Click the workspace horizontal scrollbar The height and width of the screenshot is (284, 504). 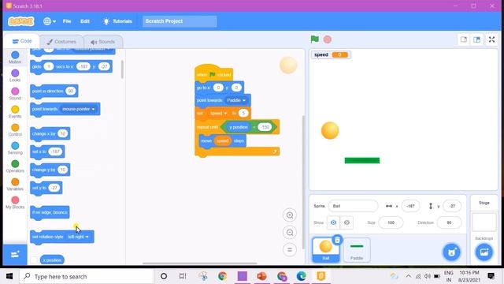point(199,263)
